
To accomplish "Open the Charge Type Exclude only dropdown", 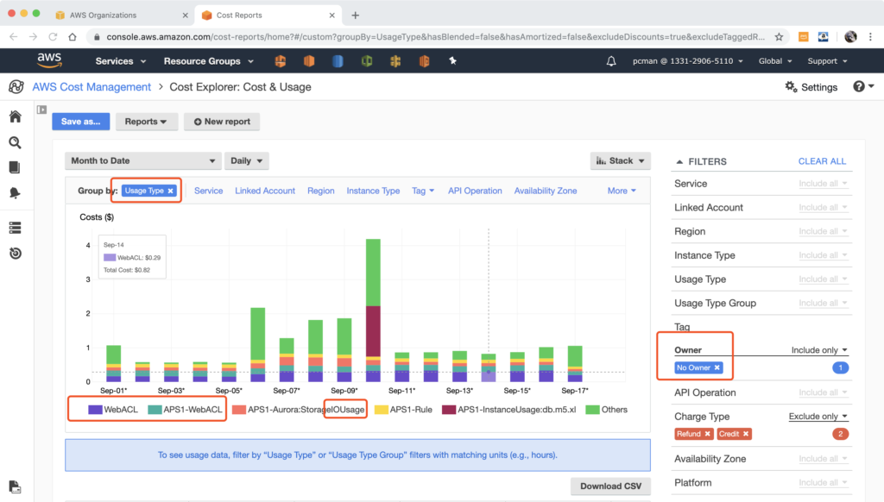I will pos(818,417).
